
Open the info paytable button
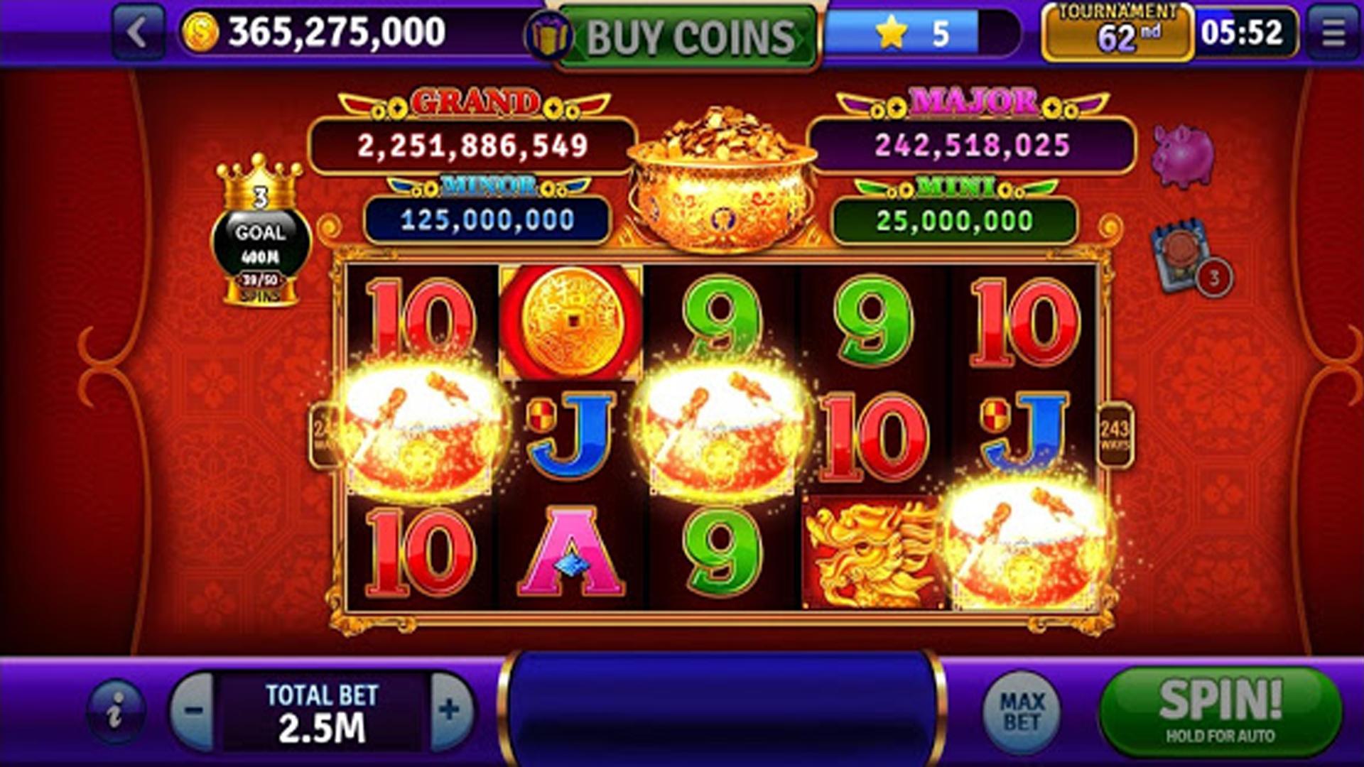[x=116, y=711]
